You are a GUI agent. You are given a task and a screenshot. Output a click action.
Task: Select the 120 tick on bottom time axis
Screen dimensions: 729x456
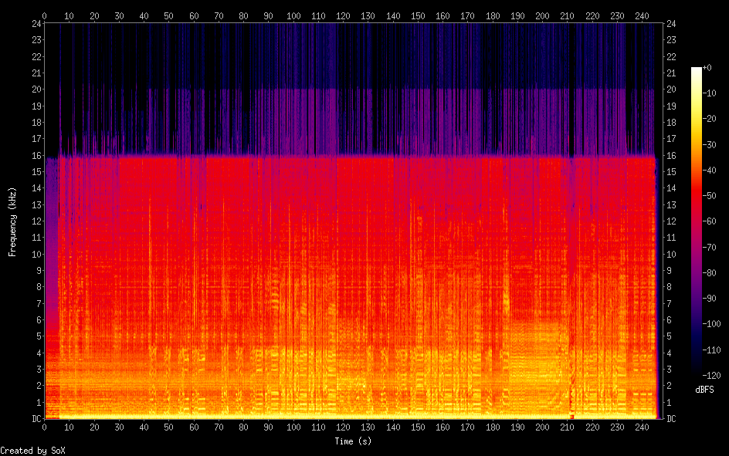[x=343, y=427]
